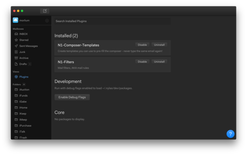Compose a new message with pencil icon
Viewport: 247px width, 155px height.
(45, 11)
